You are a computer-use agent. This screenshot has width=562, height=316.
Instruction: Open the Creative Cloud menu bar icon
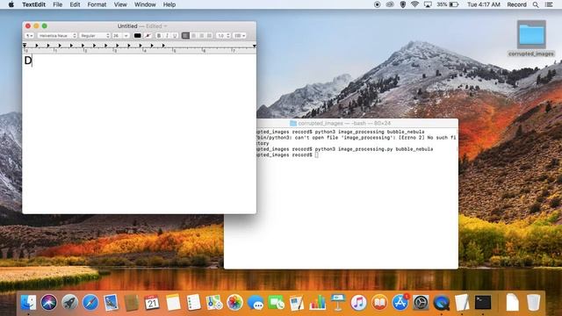(x=390, y=4)
